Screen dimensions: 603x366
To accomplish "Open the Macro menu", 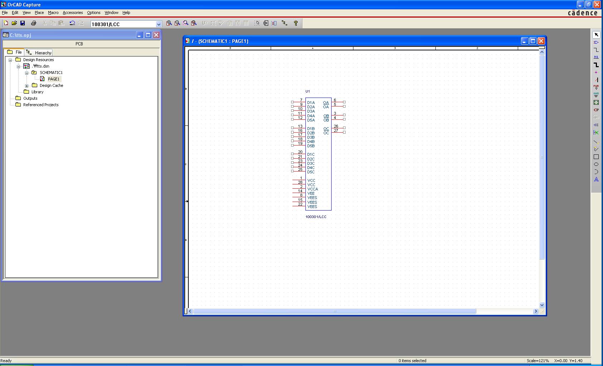I will [53, 13].
